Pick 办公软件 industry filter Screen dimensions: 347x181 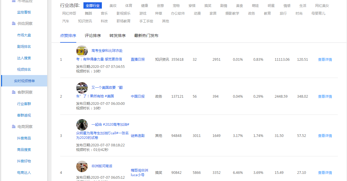click(x=178, y=13)
